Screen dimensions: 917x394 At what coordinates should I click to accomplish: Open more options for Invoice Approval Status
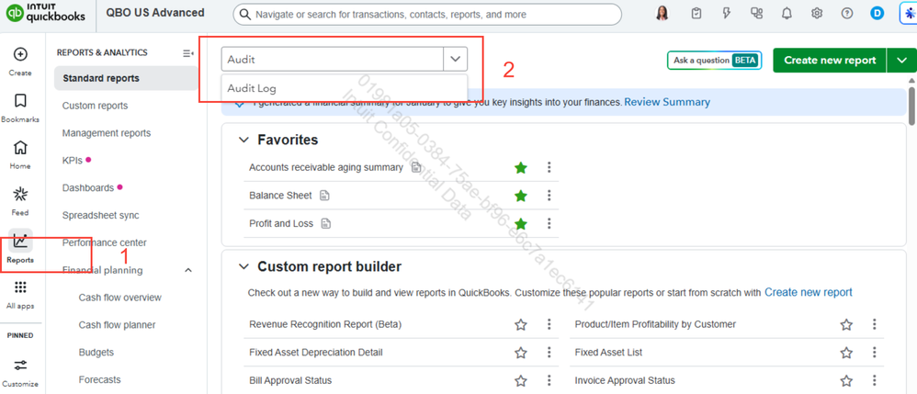[875, 380]
